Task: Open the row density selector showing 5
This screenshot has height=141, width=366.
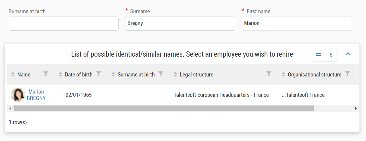Action: point(324,55)
